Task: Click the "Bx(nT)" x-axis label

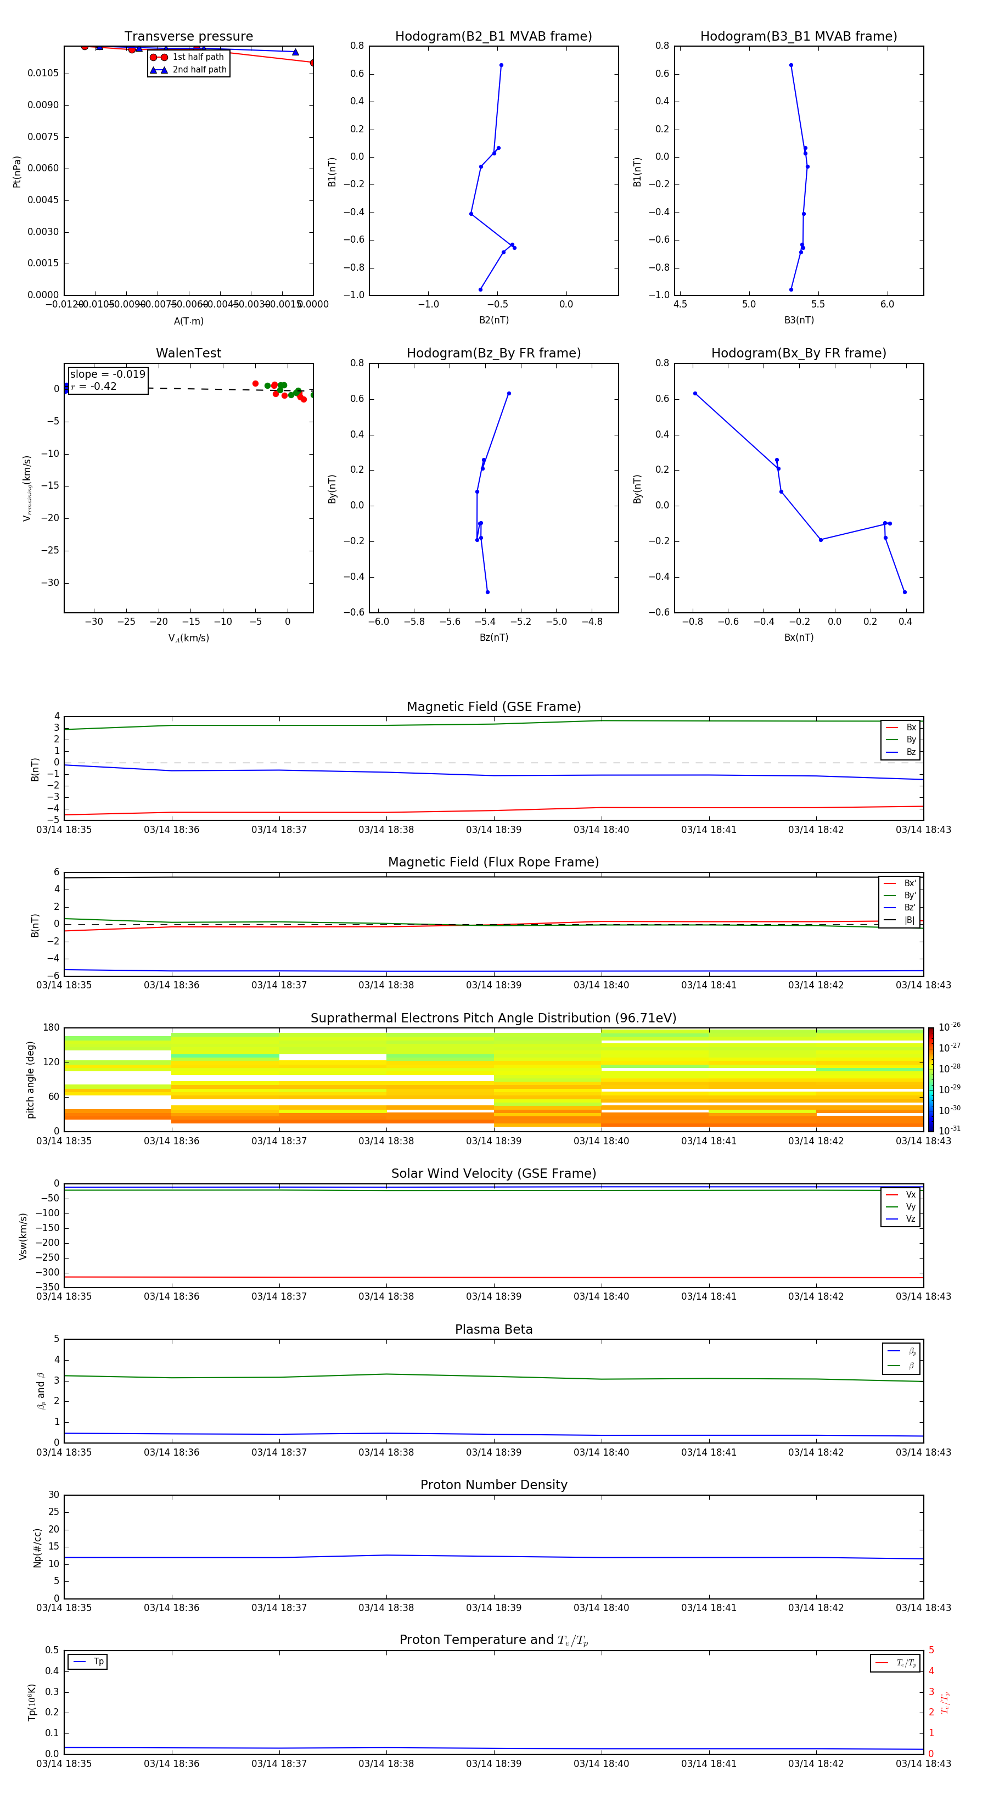Action: click(x=799, y=637)
